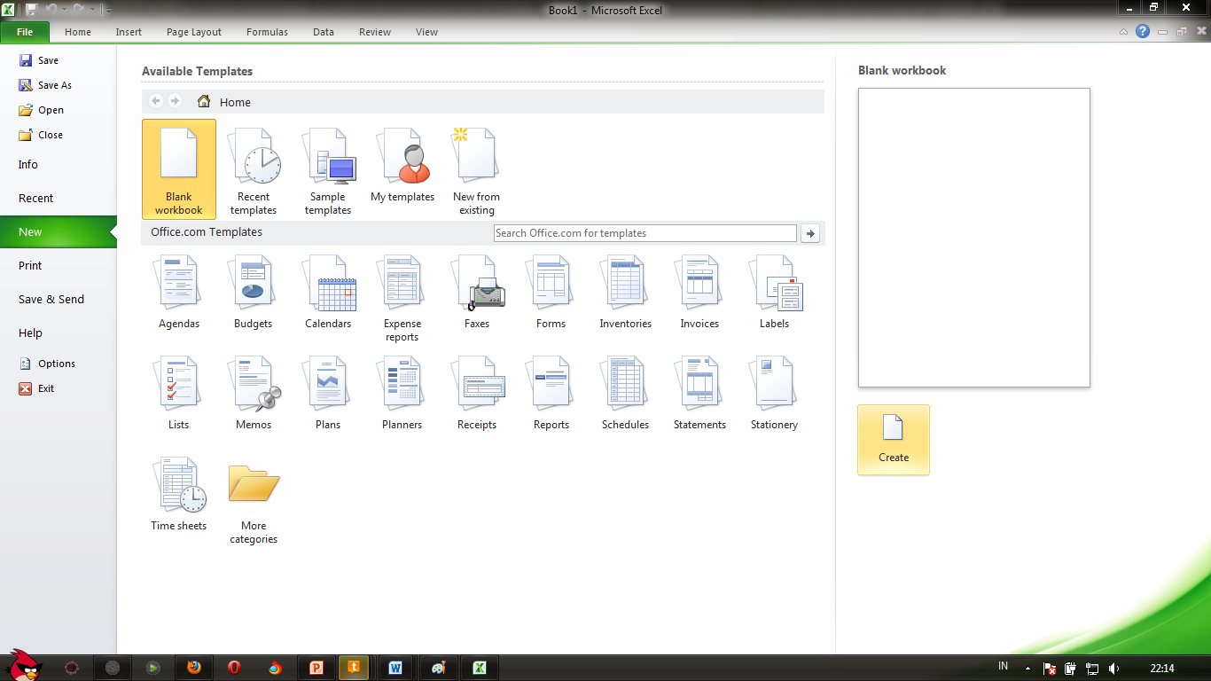Viewport: 1211px width, 681px height.
Task: Go to the Print section
Action: click(x=29, y=265)
